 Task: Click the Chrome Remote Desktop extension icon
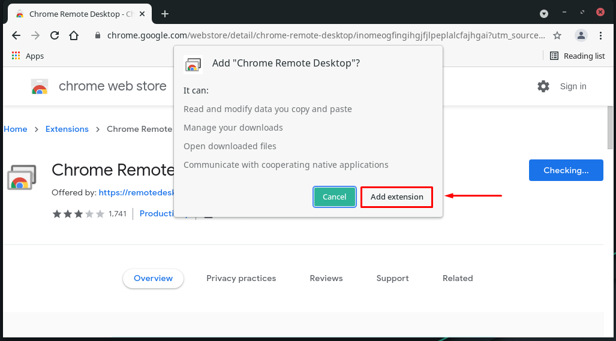pos(22,177)
